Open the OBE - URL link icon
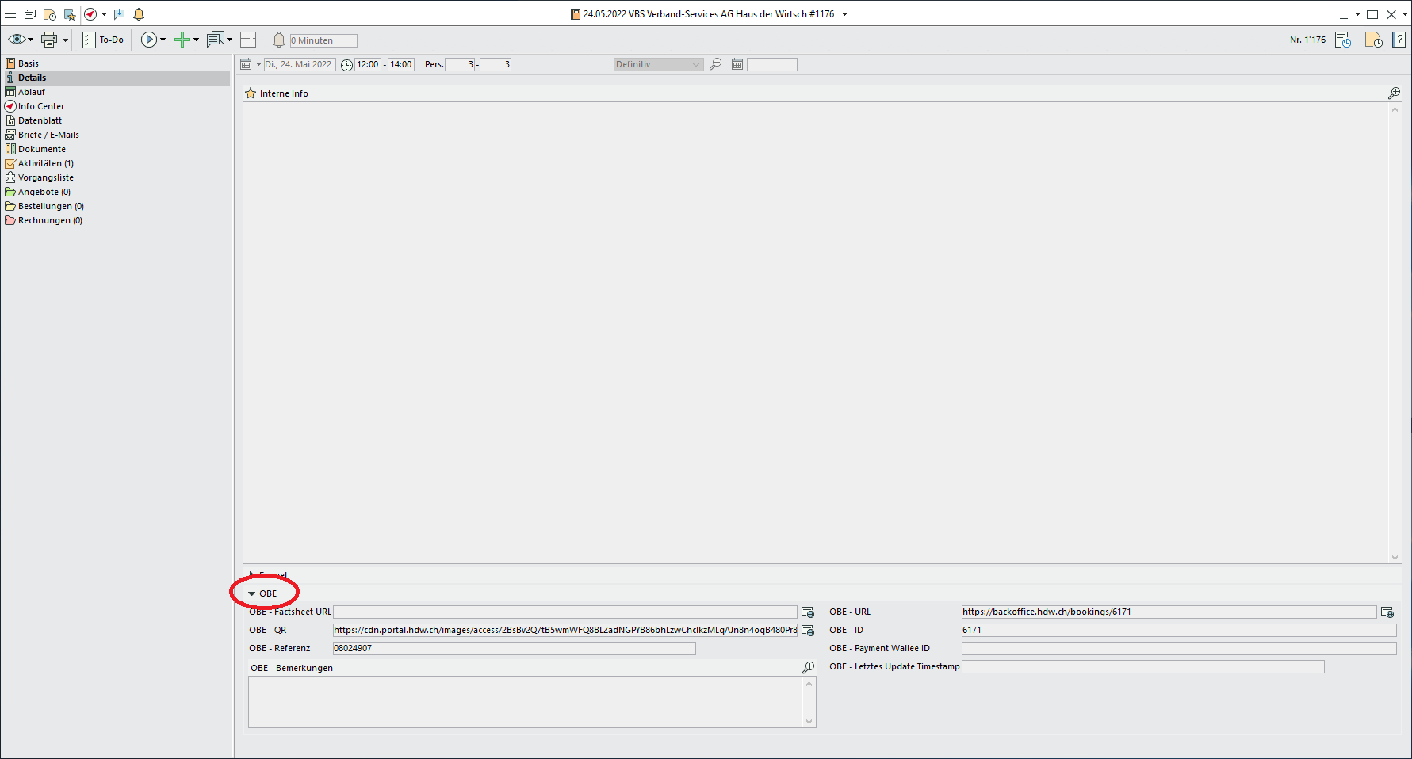The image size is (1412, 759). tap(1387, 612)
